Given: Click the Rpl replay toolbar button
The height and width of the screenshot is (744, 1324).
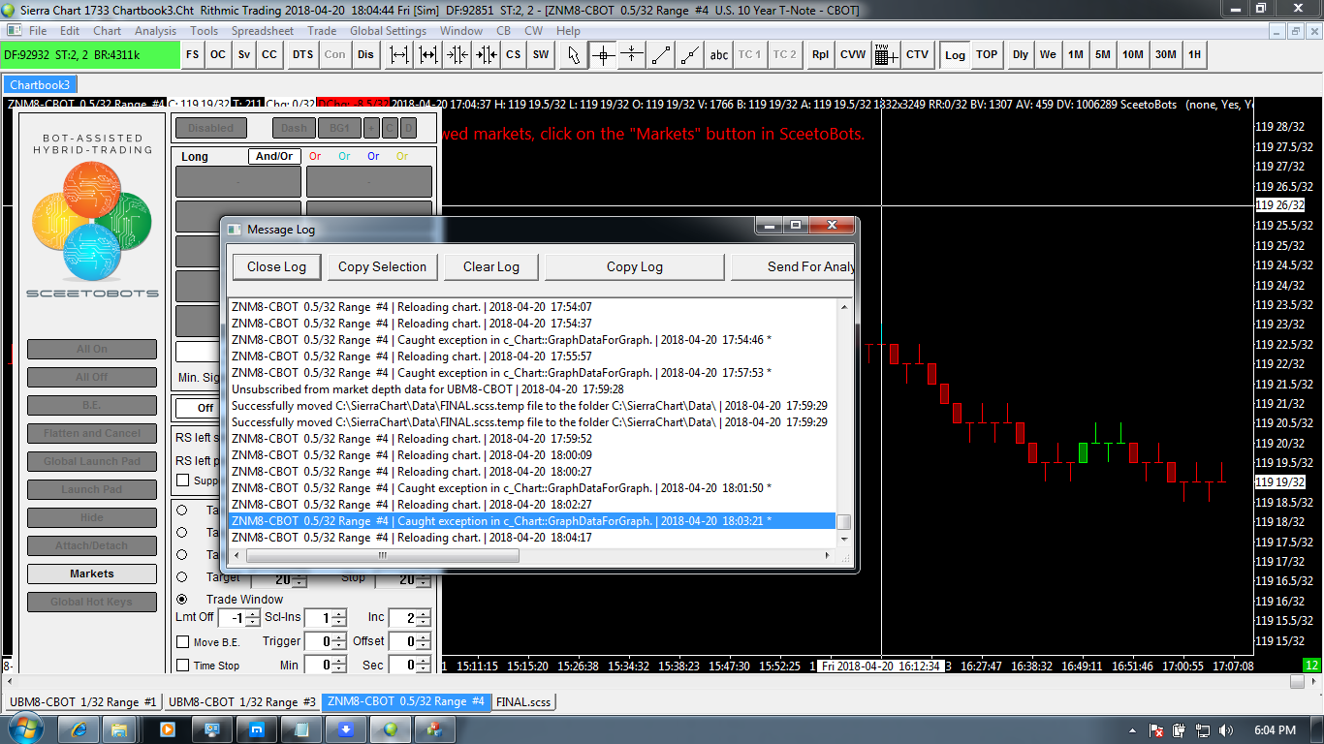Looking at the screenshot, I should coord(821,55).
